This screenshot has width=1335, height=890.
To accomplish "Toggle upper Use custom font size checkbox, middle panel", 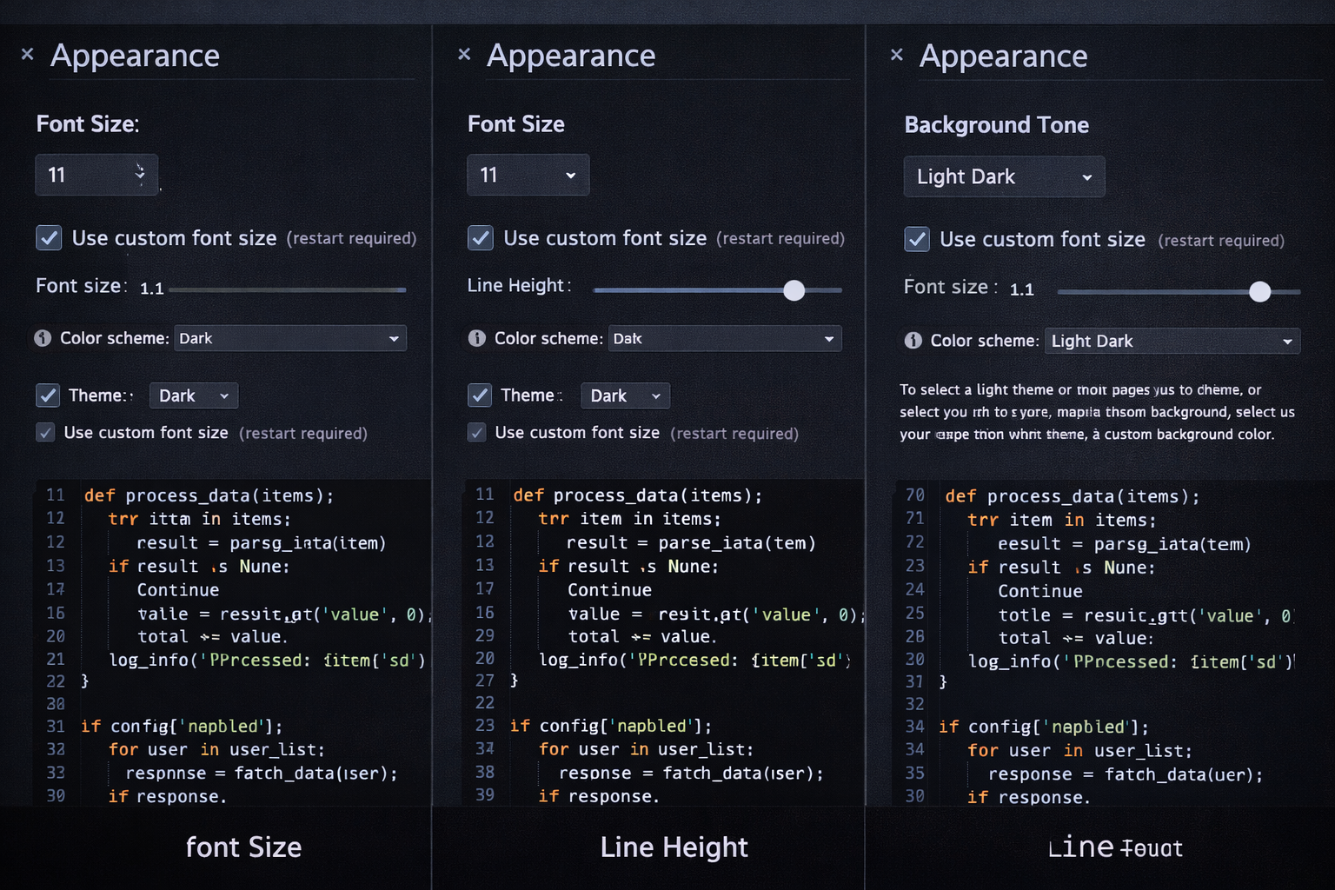I will pyautogui.click(x=481, y=238).
